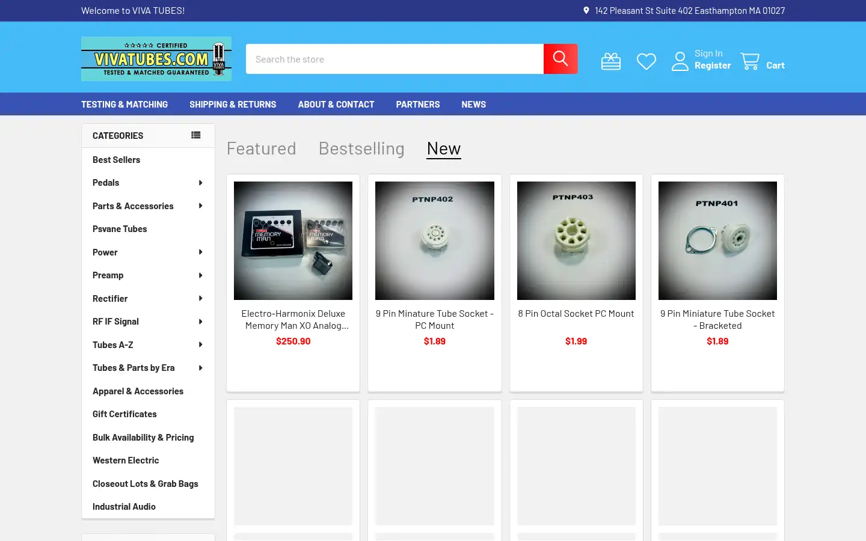Open Best Sellers category
This screenshot has height=541, width=866.
click(x=116, y=160)
